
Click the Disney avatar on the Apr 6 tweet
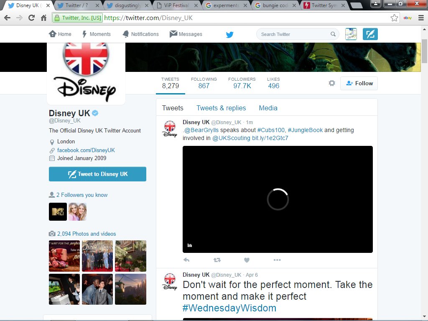tap(170, 281)
